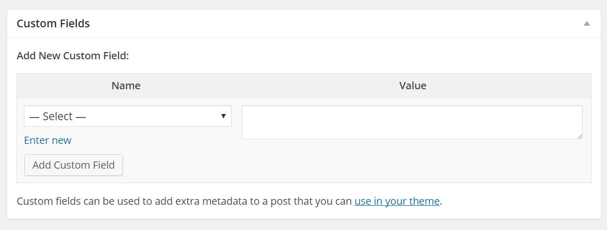Viewport: 607px width, 230px height.
Task: Collapse the Custom Fields panel triangle
Action: click(x=586, y=24)
